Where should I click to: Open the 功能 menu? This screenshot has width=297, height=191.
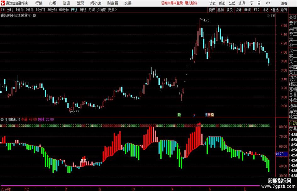(x=212, y=3)
